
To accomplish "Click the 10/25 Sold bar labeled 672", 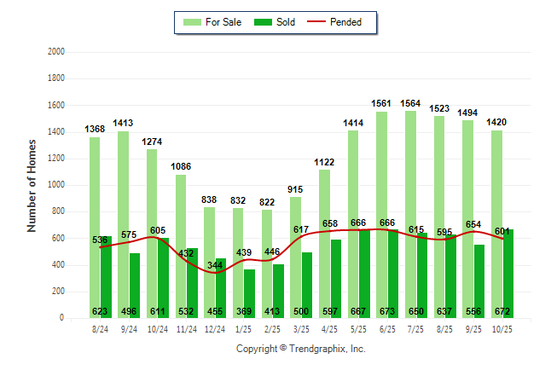I will [508, 273].
